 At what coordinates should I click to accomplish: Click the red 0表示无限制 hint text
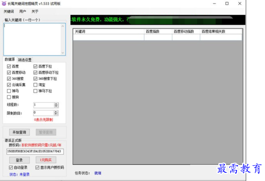pyautogui.click(x=44, y=120)
